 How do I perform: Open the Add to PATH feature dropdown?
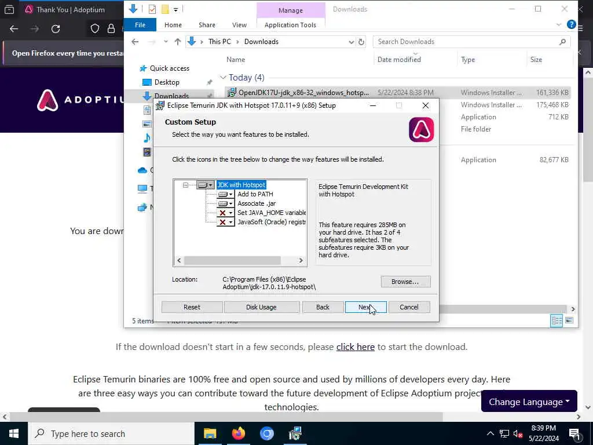[225, 194]
